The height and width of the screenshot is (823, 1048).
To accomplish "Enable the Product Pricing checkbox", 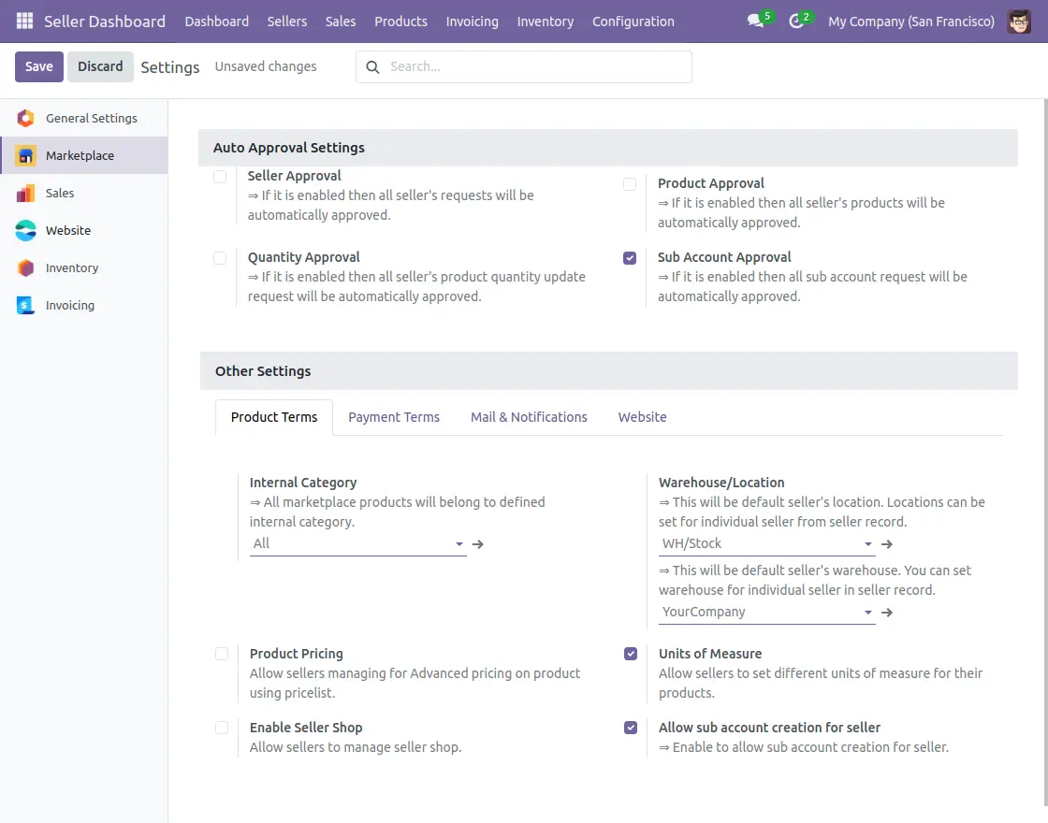I will tap(222, 654).
